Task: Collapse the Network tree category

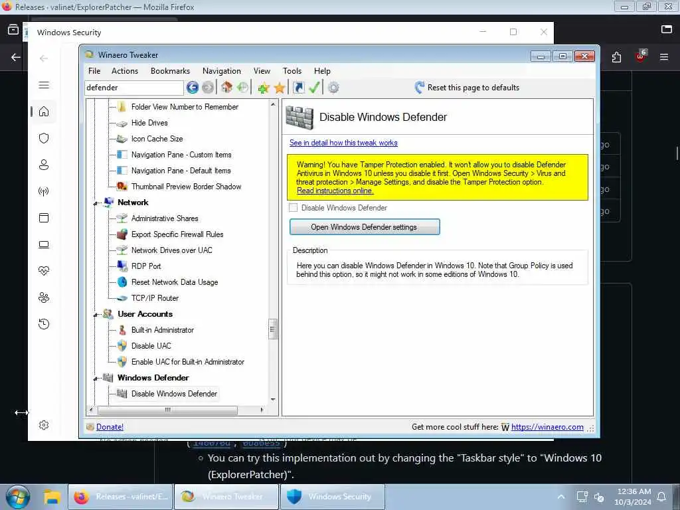Action: click(x=96, y=203)
